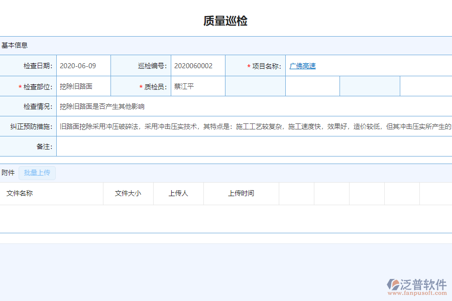Open the 广佛高速 project link
The height and width of the screenshot is (301, 452).
click(302, 65)
